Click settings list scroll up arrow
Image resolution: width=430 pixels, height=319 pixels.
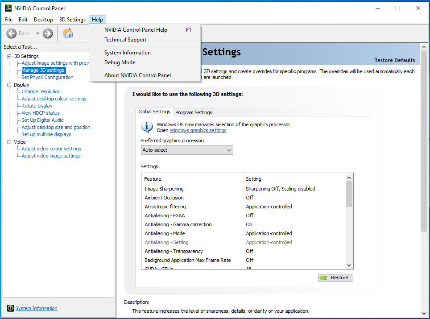pos(349,178)
